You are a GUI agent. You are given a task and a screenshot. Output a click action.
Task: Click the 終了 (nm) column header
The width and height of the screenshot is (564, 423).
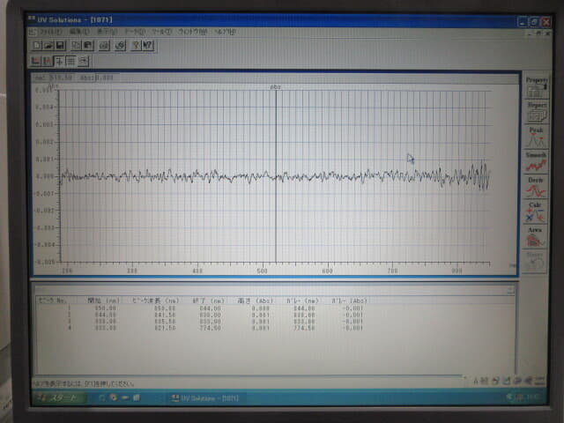pos(208,301)
